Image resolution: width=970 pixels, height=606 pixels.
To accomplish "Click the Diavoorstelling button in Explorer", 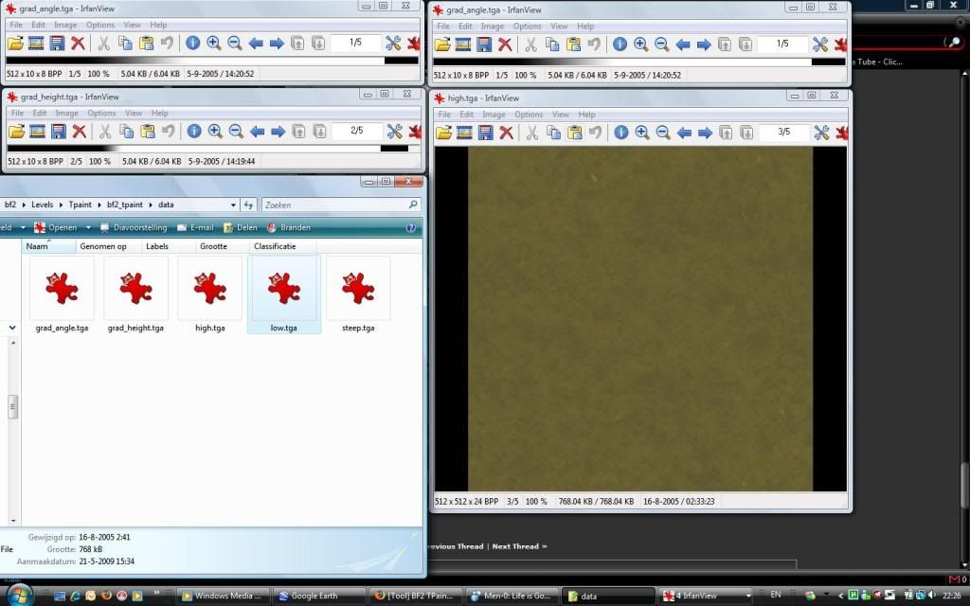I will pos(133,227).
